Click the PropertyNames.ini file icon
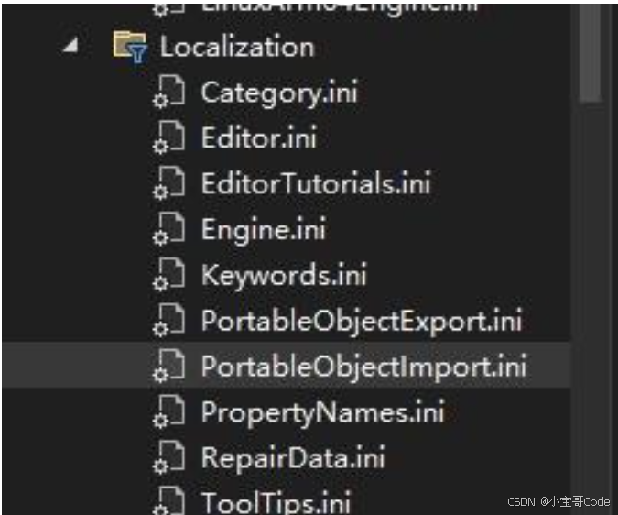 click(x=168, y=411)
